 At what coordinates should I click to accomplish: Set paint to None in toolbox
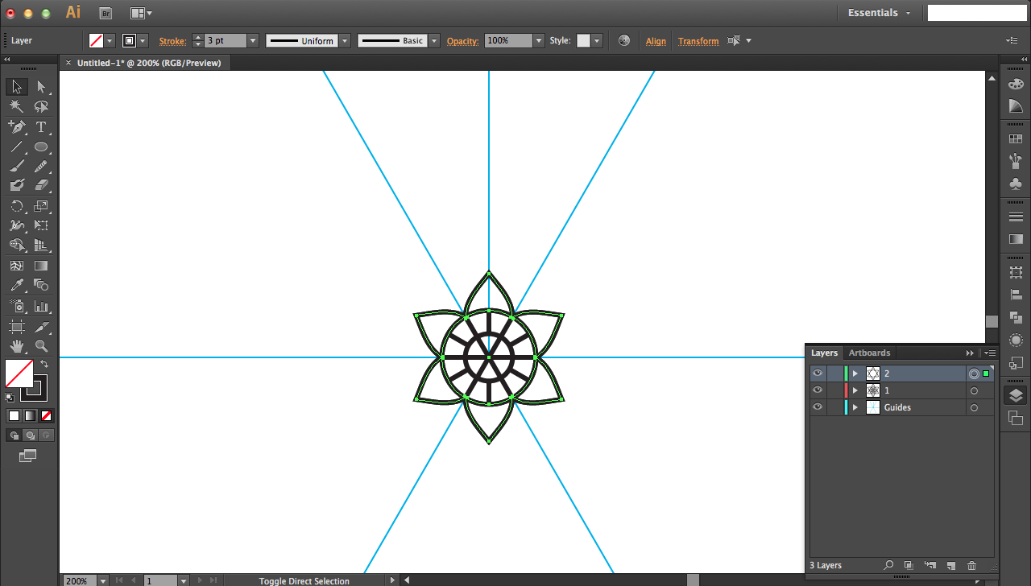pos(46,416)
